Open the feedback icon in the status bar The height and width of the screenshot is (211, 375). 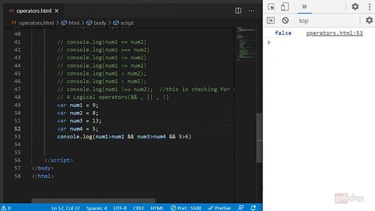pos(241,208)
